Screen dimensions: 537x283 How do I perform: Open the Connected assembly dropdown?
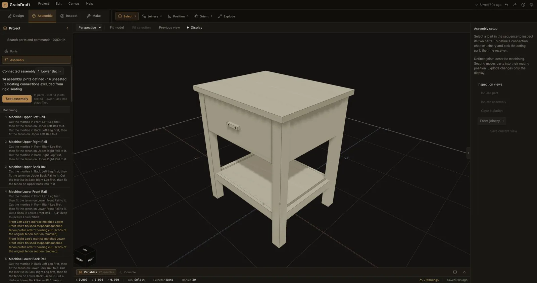50,71
